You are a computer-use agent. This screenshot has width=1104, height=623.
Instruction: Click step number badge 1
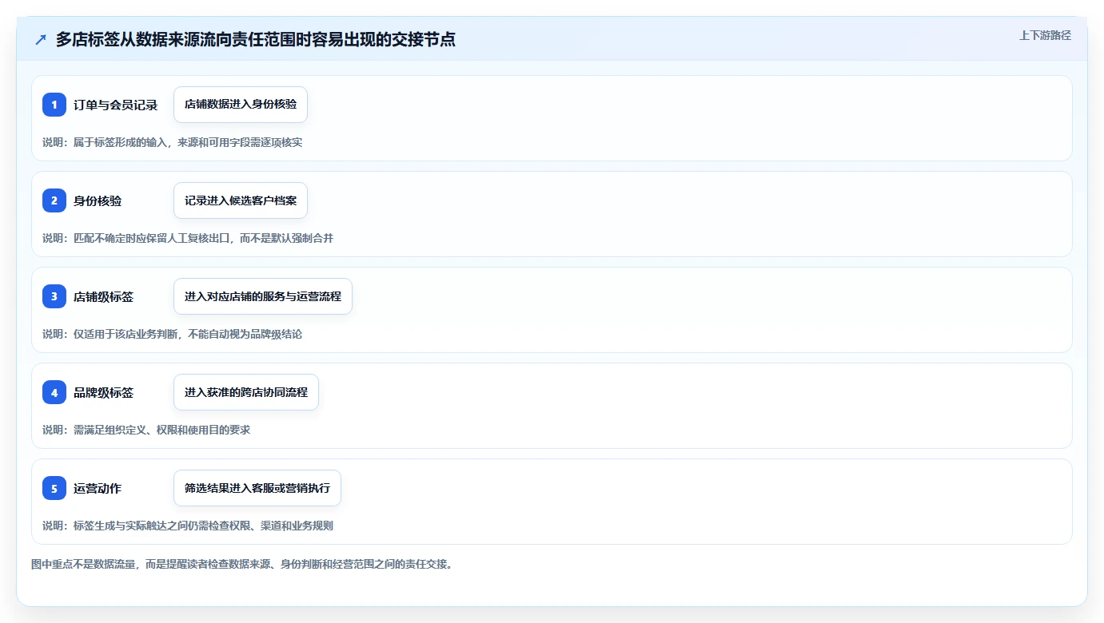(54, 105)
